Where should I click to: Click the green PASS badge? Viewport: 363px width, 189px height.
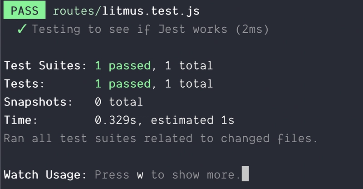24,11
